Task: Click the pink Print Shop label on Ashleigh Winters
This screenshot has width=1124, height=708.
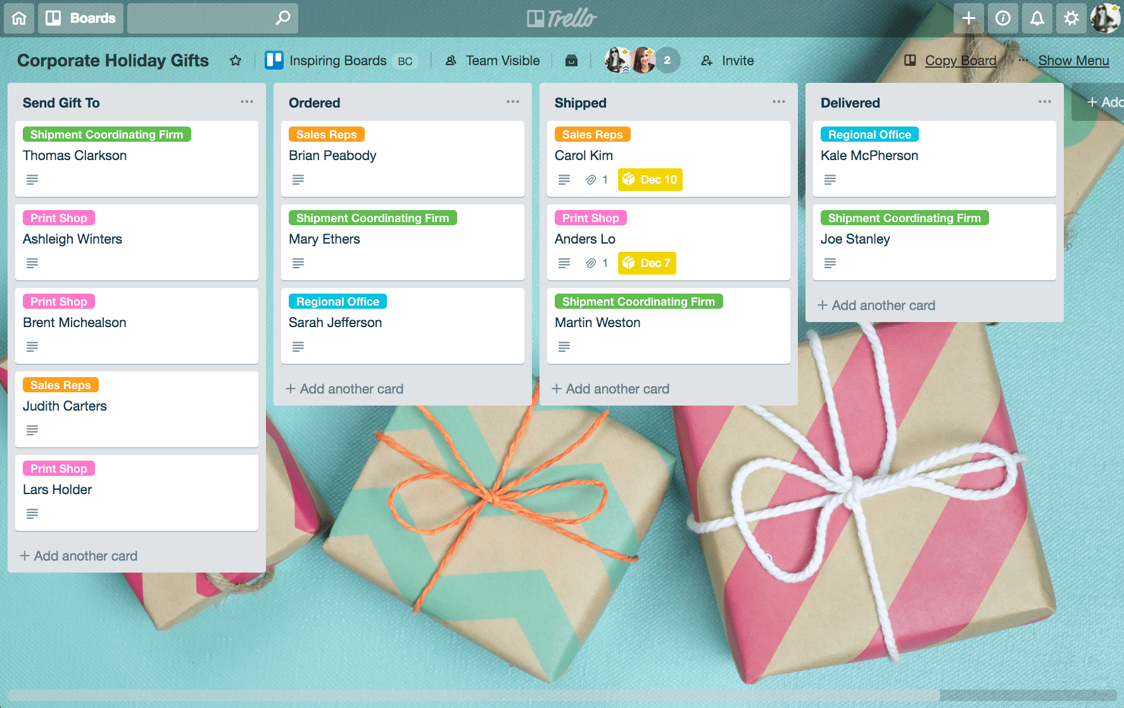Action: click(x=59, y=218)
